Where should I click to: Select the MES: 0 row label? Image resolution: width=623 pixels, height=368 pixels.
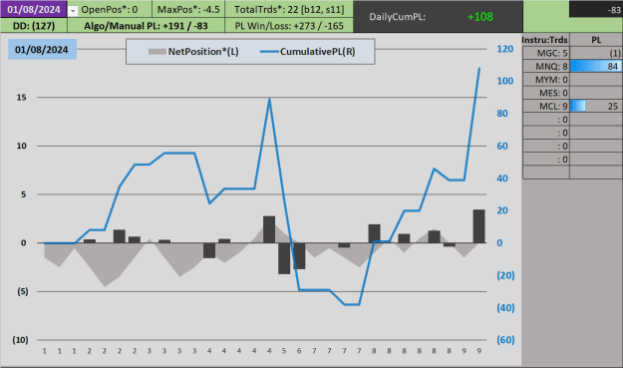[546, 93]
